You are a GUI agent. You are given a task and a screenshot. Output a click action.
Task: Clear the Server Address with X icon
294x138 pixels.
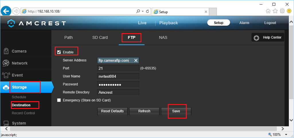[136, 60]
